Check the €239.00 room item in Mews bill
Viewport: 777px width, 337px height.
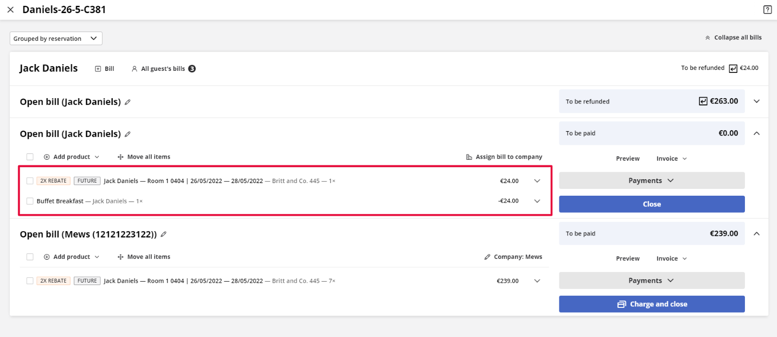click(x=30, y=281)
